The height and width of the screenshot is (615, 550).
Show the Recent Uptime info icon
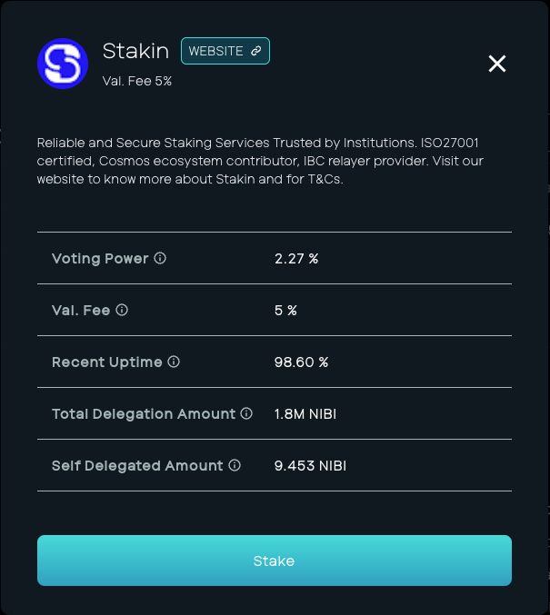pos(174,362)
